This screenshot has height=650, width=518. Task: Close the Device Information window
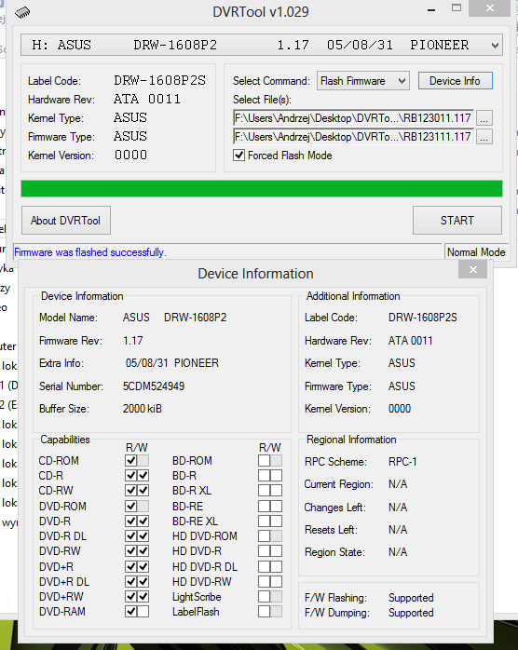pyautogui.click(x=472, y=270)
